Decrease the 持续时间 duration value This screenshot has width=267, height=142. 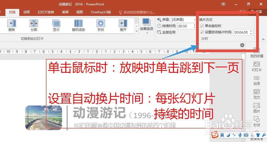(194, 27)
